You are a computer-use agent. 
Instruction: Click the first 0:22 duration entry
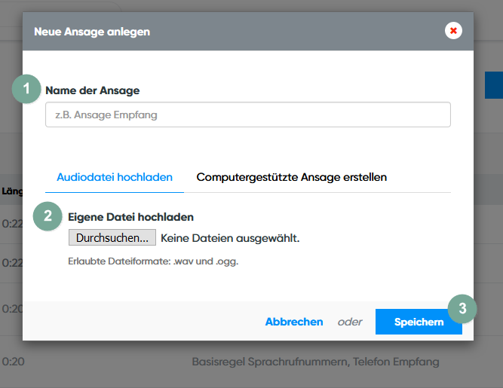click(x=11, y=224)
